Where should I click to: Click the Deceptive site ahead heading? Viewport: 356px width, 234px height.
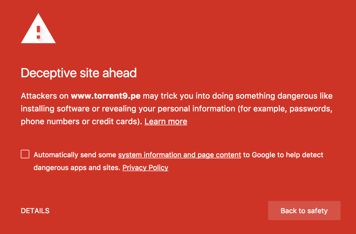[79, 73]
